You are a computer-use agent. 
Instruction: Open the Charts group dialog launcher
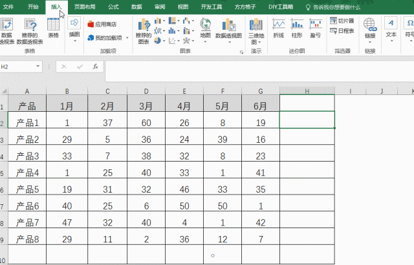coord(241,52)
